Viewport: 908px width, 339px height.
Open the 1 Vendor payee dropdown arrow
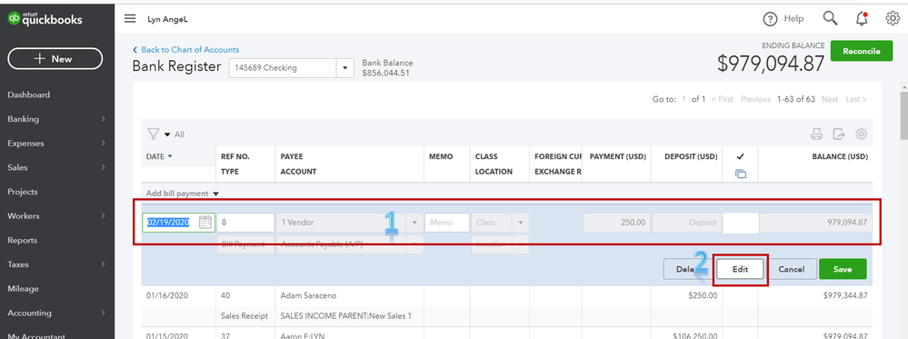(414, 223)
